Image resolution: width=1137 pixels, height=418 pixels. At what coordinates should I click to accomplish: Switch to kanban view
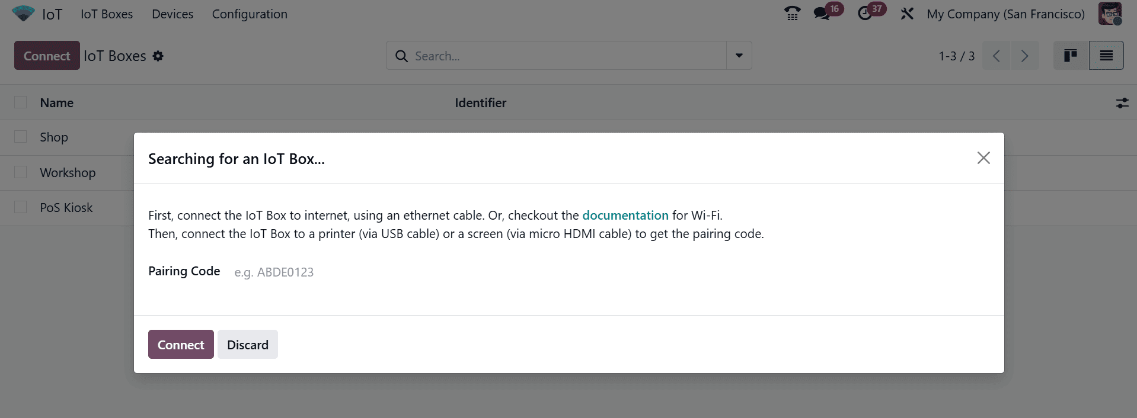1071,56
